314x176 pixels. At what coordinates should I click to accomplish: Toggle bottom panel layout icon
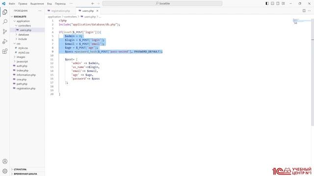273,3
